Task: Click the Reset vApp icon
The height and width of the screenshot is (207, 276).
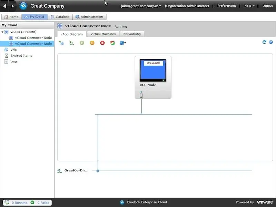Action: (113, 43)
